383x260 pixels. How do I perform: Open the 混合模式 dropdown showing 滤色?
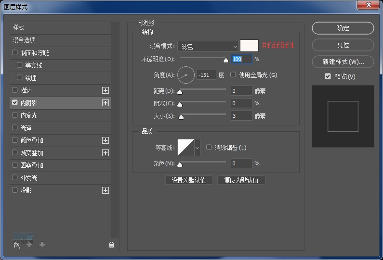(x=208, y=46)
